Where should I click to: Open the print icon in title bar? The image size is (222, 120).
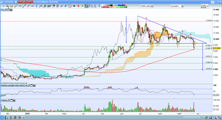click(213, 2)
